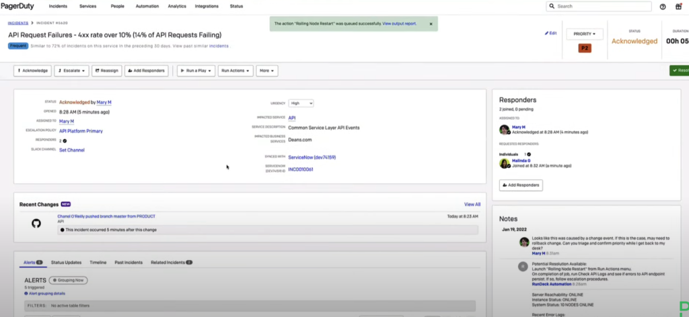The width and height of the screenshot is (689, 317).
Task: Switch to the Status Updates tab
Action: (x=67, y=262)
